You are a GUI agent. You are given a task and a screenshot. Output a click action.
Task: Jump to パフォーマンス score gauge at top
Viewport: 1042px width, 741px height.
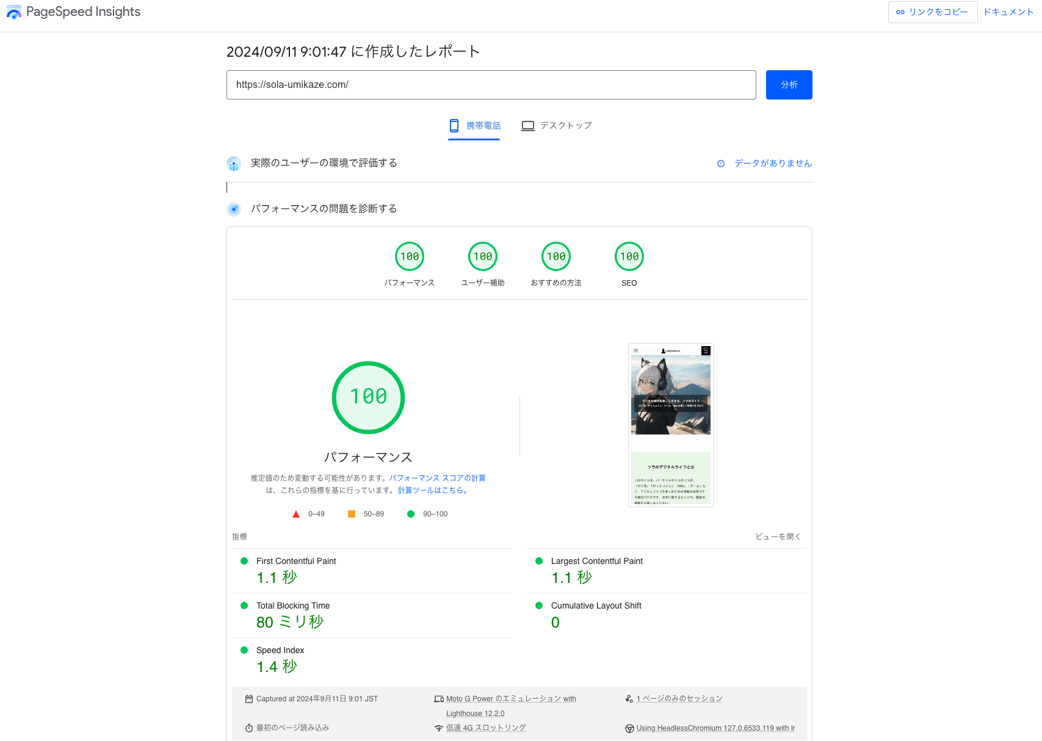click(x=410, y=256)
